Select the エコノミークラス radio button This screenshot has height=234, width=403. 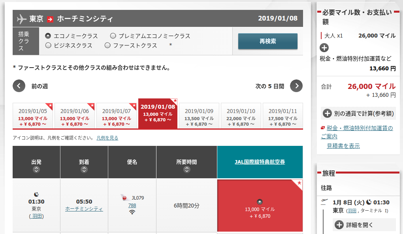pos(48,36)
